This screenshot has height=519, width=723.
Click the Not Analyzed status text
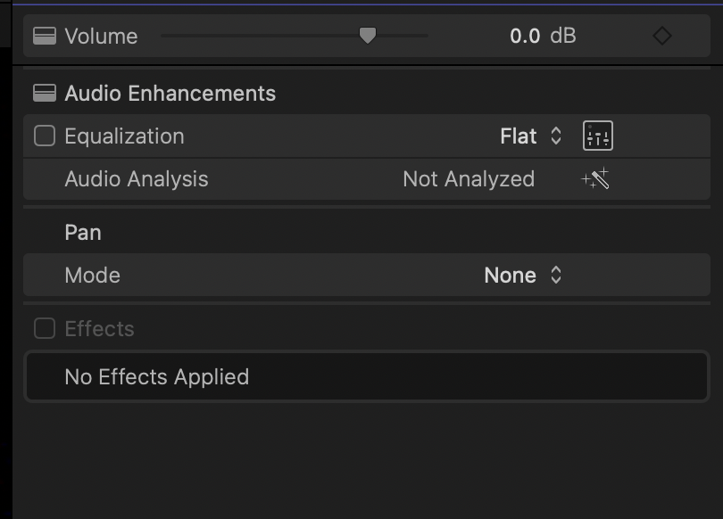[468, 179]
